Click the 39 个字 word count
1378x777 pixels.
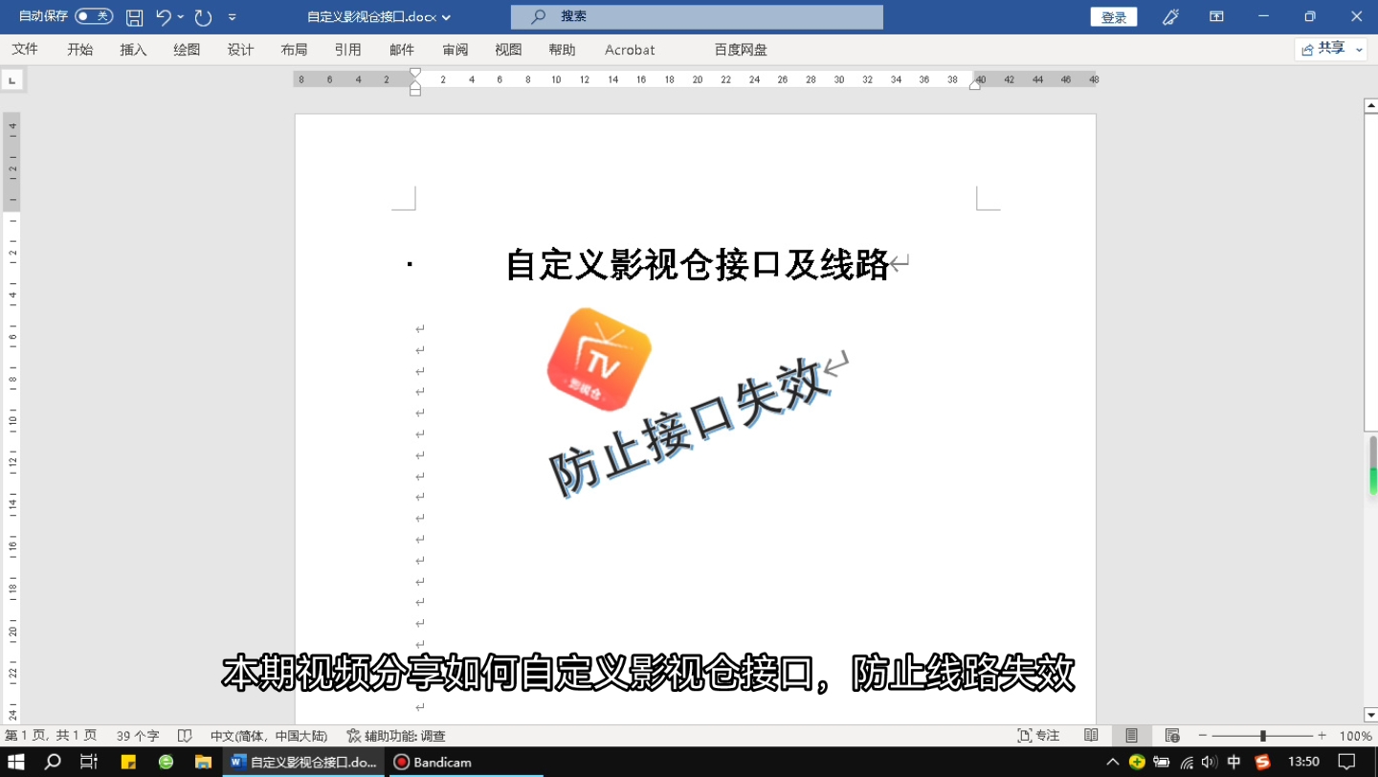(x=138, y=736)
